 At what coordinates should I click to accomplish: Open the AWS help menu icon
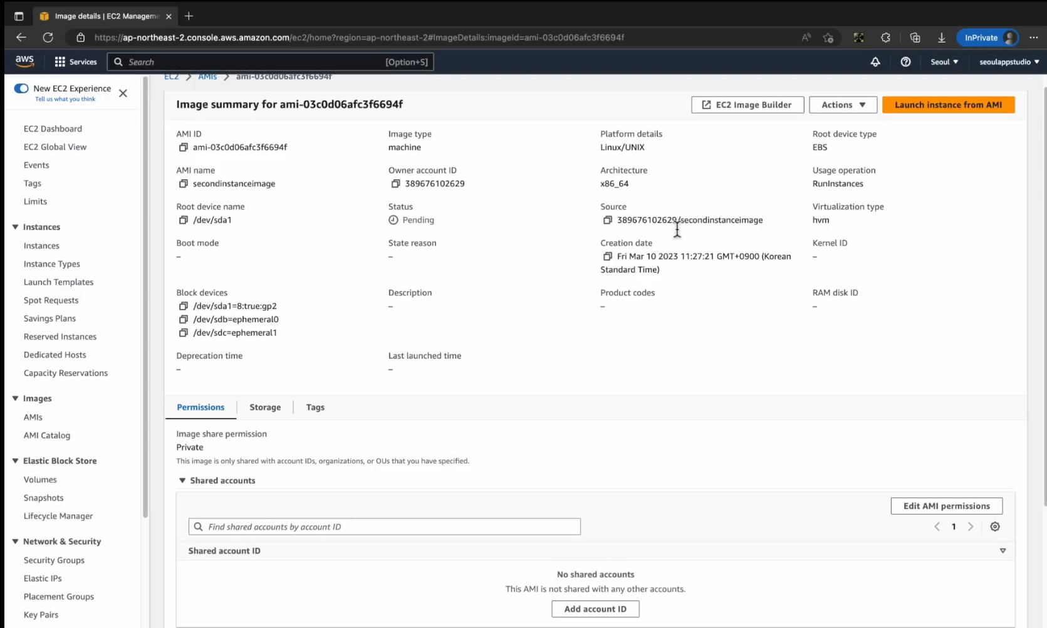[x=905, y=62]
